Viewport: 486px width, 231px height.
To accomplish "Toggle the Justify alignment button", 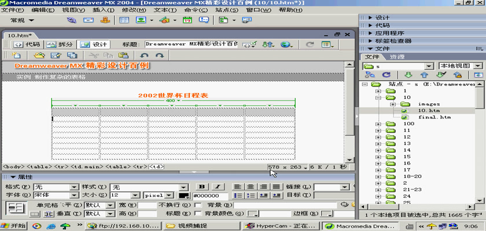I will [x=277, y=187].
